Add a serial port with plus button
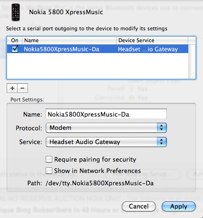The height and width of the screenshot is (218, 203). coord(12,88)
